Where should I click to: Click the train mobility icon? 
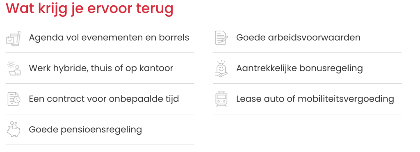221,99
